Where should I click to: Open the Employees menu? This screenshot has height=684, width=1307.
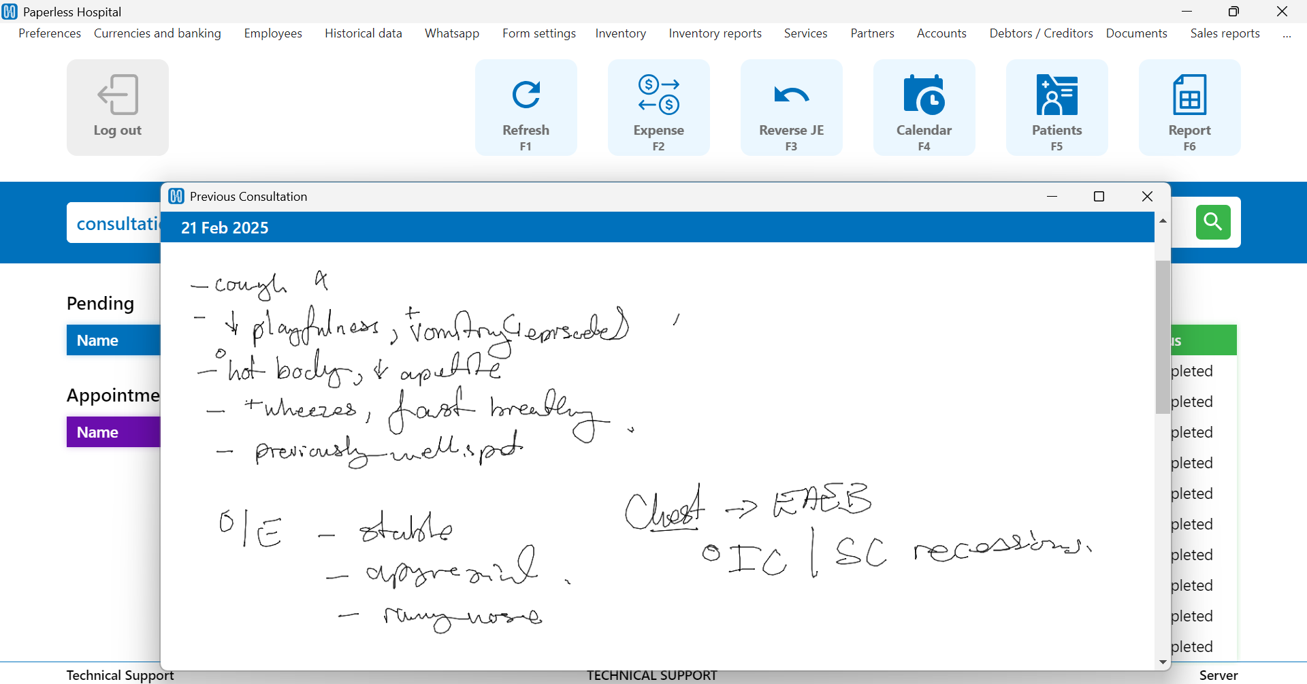coord(273,33)
